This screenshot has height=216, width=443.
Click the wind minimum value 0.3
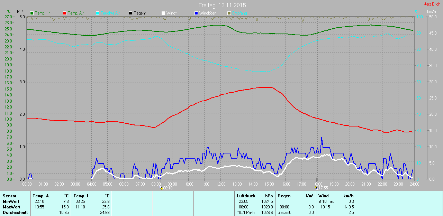click(x=351, y=201)
